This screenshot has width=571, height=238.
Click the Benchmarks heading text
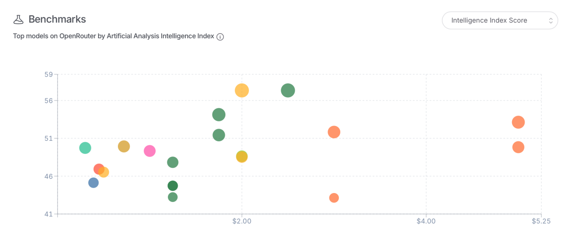(57, 19)
